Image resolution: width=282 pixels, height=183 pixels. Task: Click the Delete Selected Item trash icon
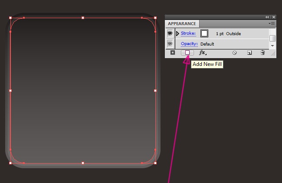click(x=262, y=52)
